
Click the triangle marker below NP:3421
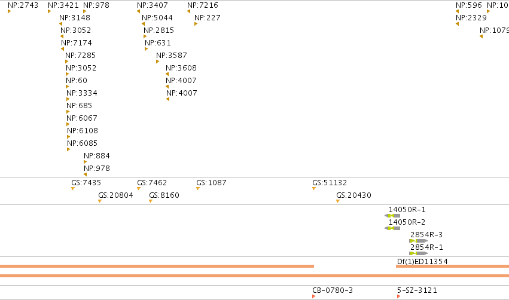point(49,11)
